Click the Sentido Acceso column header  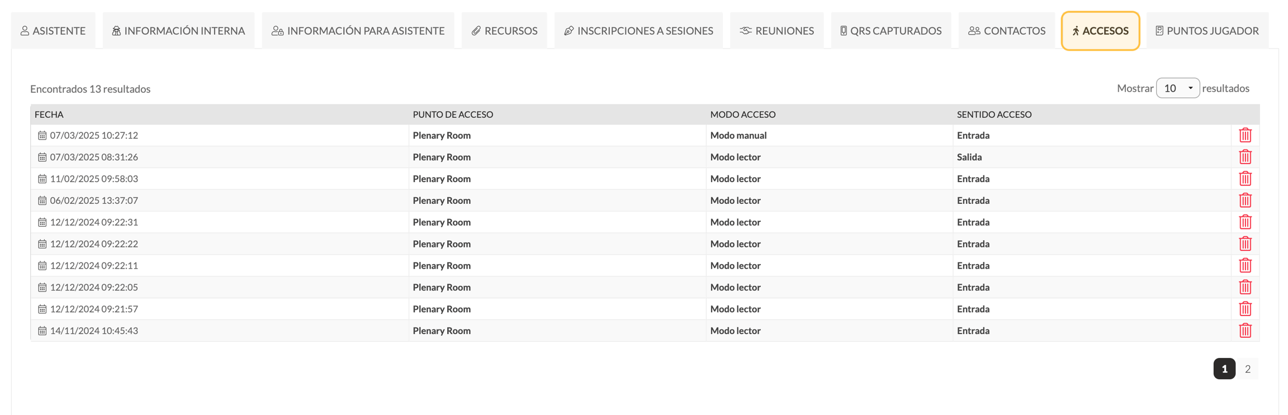click(994, 115)
